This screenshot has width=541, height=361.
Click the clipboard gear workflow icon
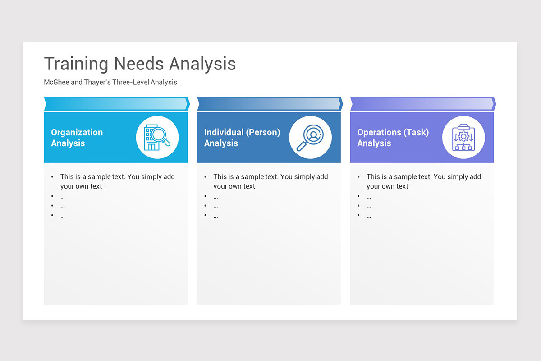[463, 137]
